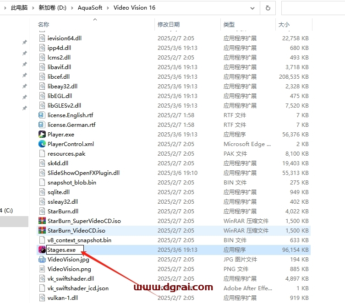Click the DLL icon of ipp4d.dll
The height and width of the screenshot is (304, 345).
coord(42,48)
